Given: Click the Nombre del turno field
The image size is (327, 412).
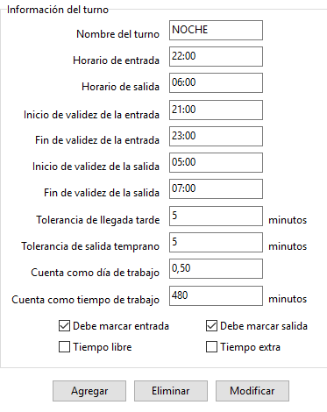Looking at the screenshot, I should [x=216, y=30].
